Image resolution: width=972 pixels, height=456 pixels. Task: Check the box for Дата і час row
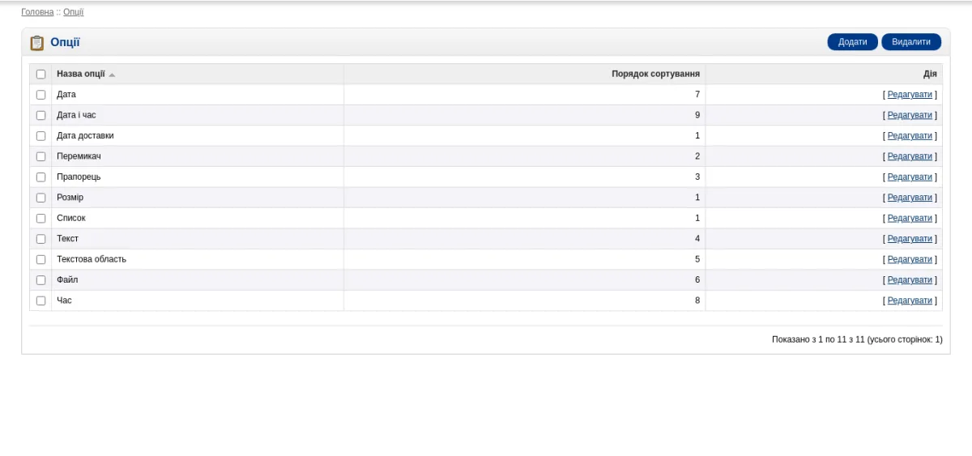pyautogui.click(x=41, y=115)
